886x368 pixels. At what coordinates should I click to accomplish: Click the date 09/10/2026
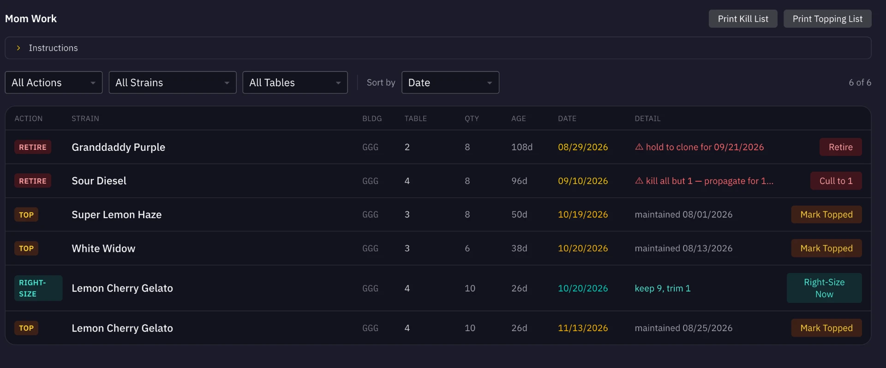point(583,181)
